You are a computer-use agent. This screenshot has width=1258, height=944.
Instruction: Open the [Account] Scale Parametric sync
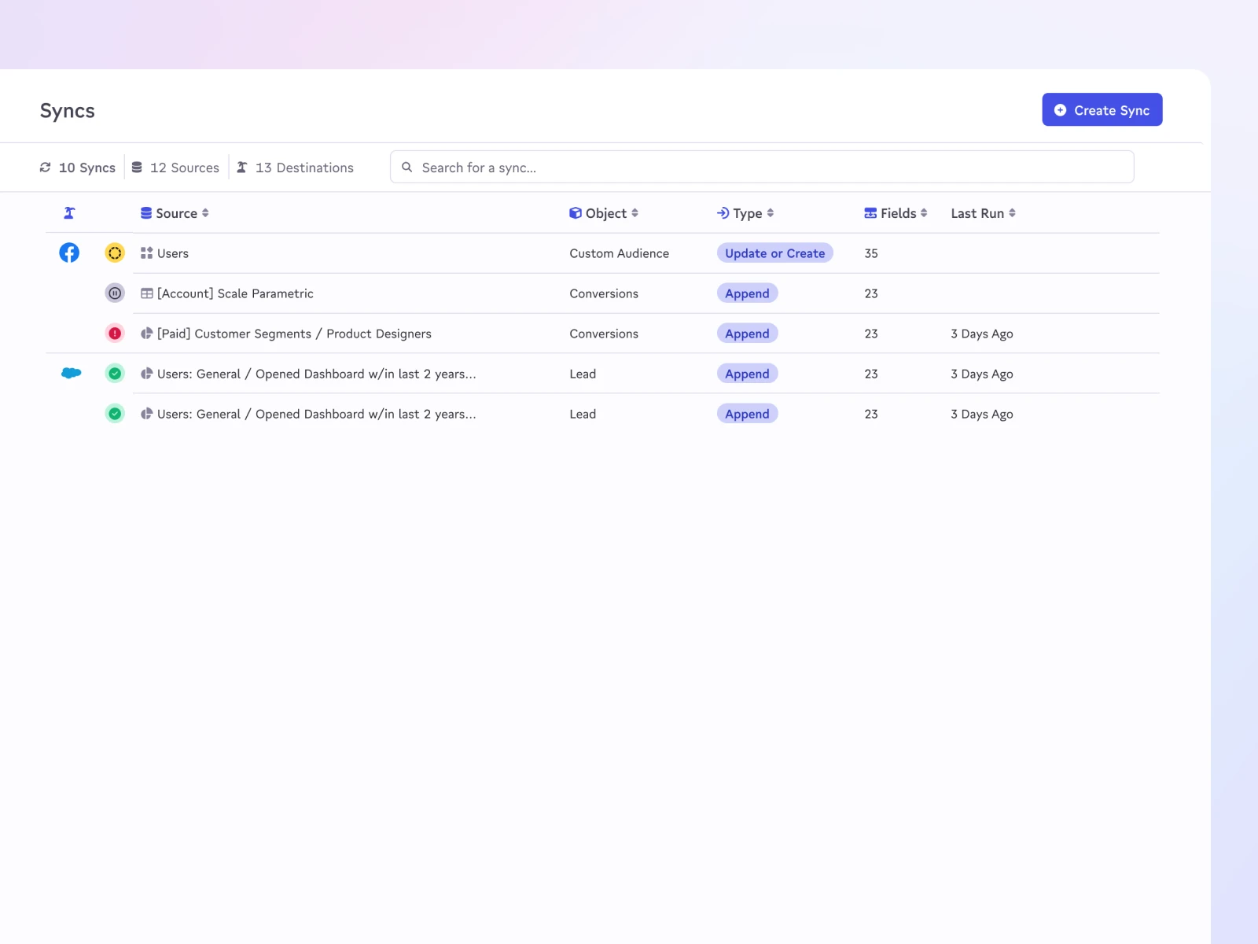[235, 293]
